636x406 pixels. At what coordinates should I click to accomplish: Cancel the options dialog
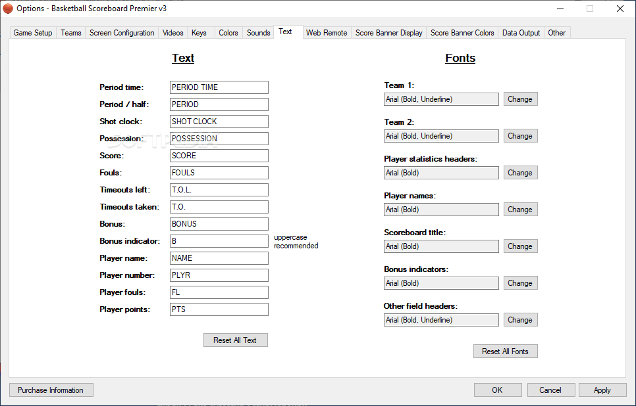551,390
